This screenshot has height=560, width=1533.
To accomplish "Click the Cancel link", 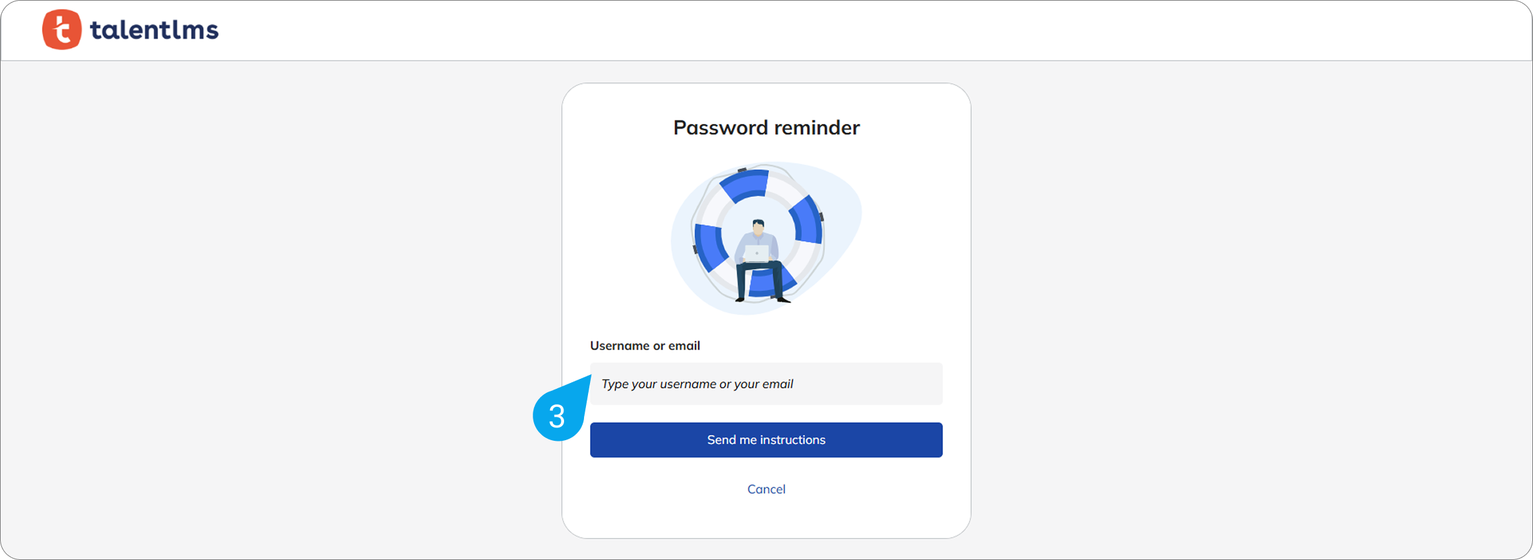I will [766, 489].
